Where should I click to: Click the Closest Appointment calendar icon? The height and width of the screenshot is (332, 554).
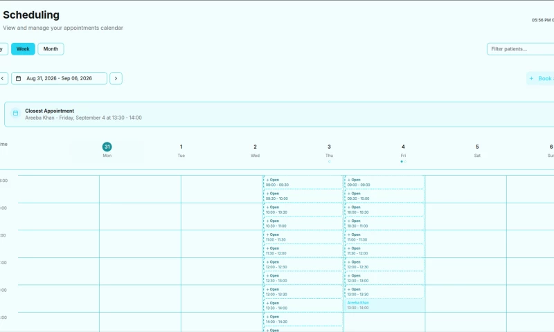click(15, 113)
